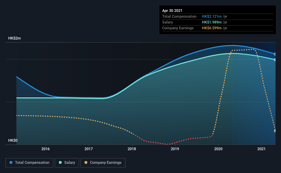The height and width of the screenshot is (173, 281).
Task: Toggle the Total Compensation legend button
Action: point(29,163)
